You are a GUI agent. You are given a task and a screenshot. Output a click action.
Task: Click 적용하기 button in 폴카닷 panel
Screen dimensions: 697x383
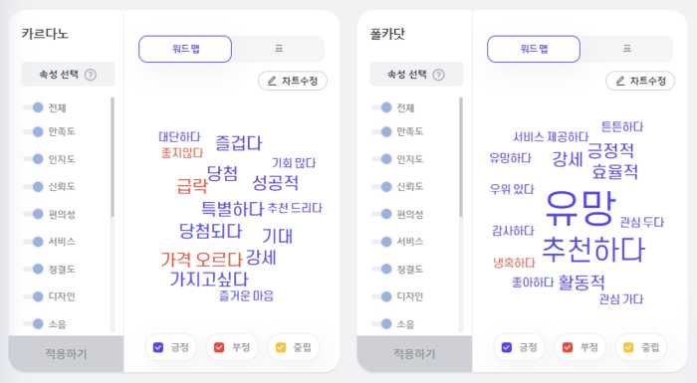tap(414, 354)
